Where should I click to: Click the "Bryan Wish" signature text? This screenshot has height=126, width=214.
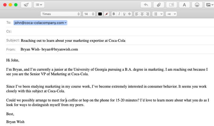tap(15, 122)
